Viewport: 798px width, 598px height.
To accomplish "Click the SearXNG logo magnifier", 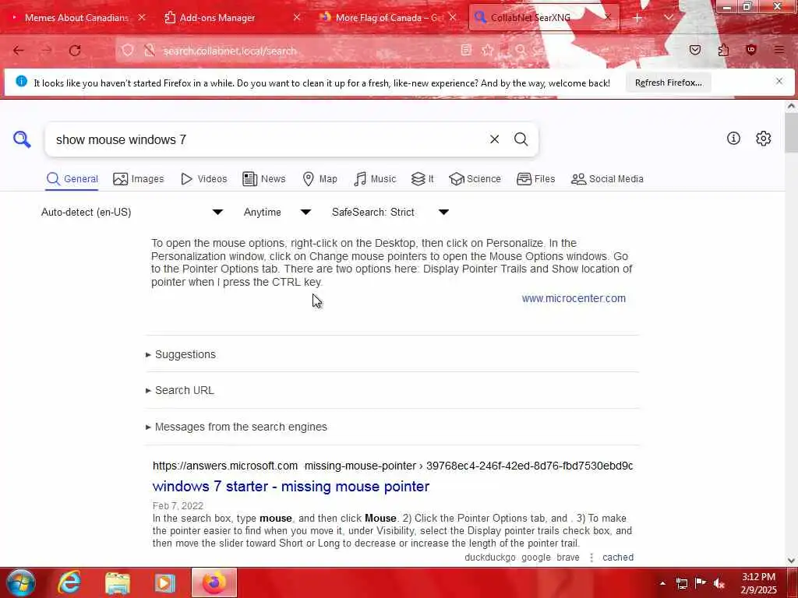I will (22, 139).
